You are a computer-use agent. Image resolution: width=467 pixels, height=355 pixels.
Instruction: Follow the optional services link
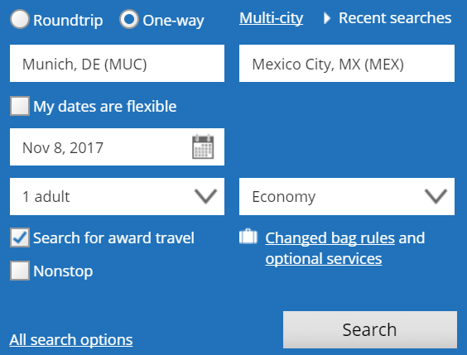[x=324, y=258]
